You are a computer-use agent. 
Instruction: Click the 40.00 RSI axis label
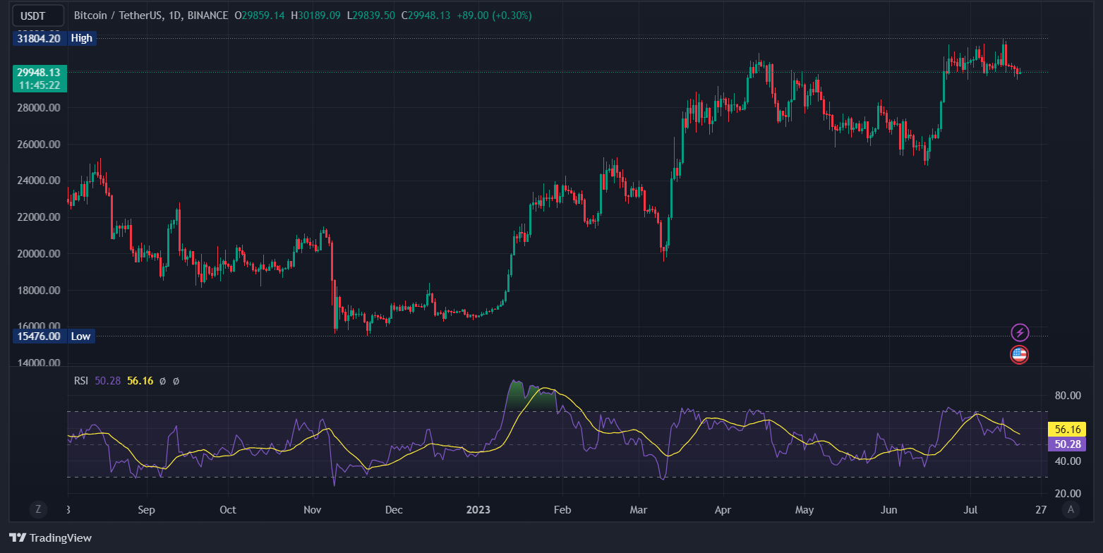(x=1068, y=461)
